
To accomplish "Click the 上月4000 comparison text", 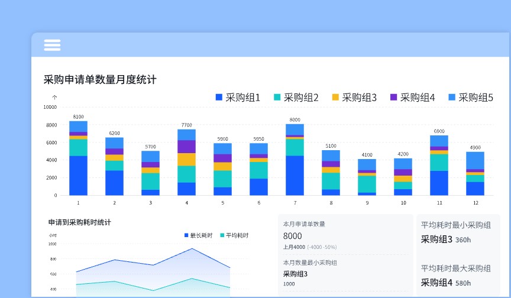I will [294, 247].
